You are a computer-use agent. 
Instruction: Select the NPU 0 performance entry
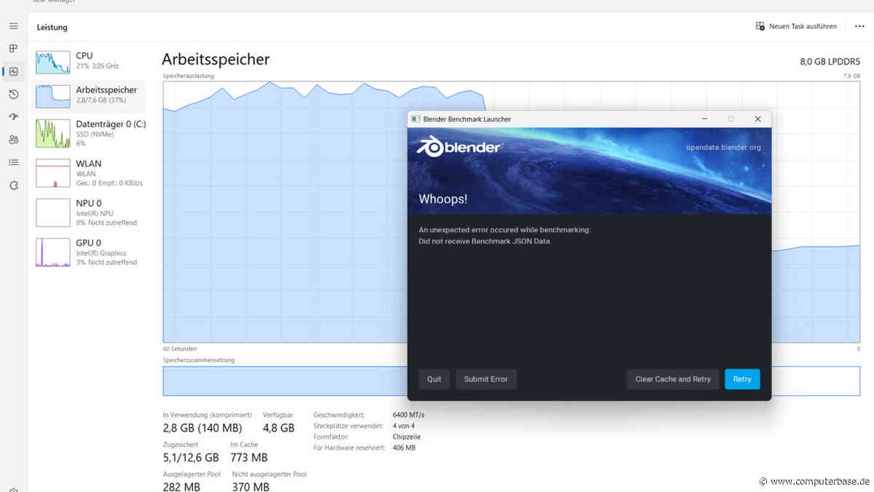[x=90, y=213]
